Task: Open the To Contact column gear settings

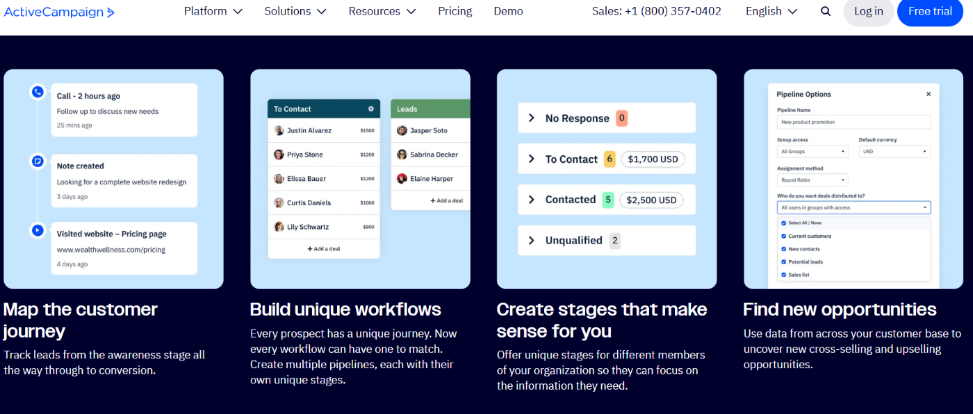Action: pos(371,109)
